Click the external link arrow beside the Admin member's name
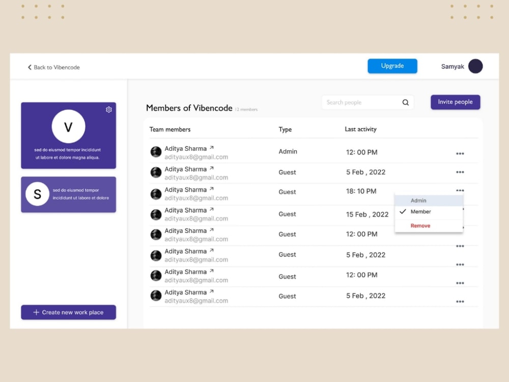Screen dimensions: 509x382 pos(212,148)
